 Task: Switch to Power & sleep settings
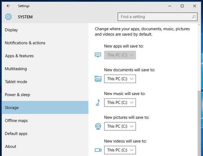(17, 95)
